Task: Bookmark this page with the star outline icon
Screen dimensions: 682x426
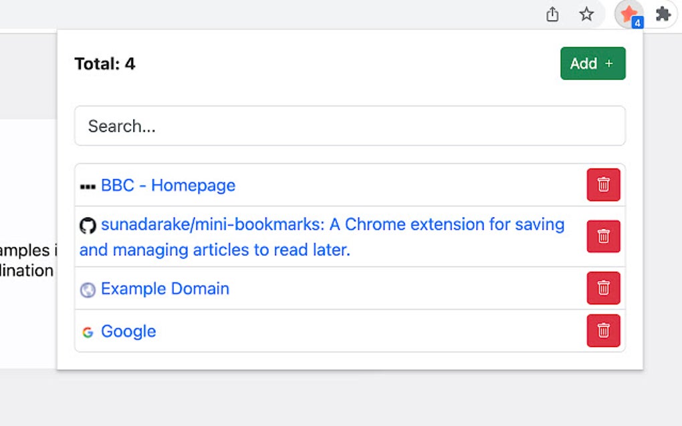Action: pyautogui.click(x=586, y=14)
